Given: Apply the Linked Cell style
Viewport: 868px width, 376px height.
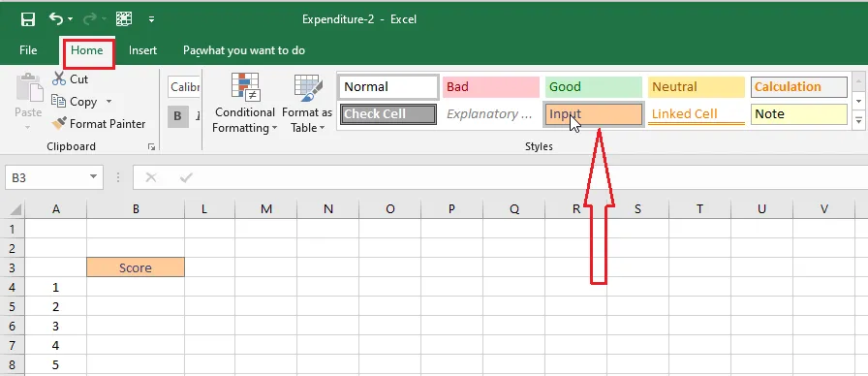Looking at the screenshot, I should coord(697,114).
